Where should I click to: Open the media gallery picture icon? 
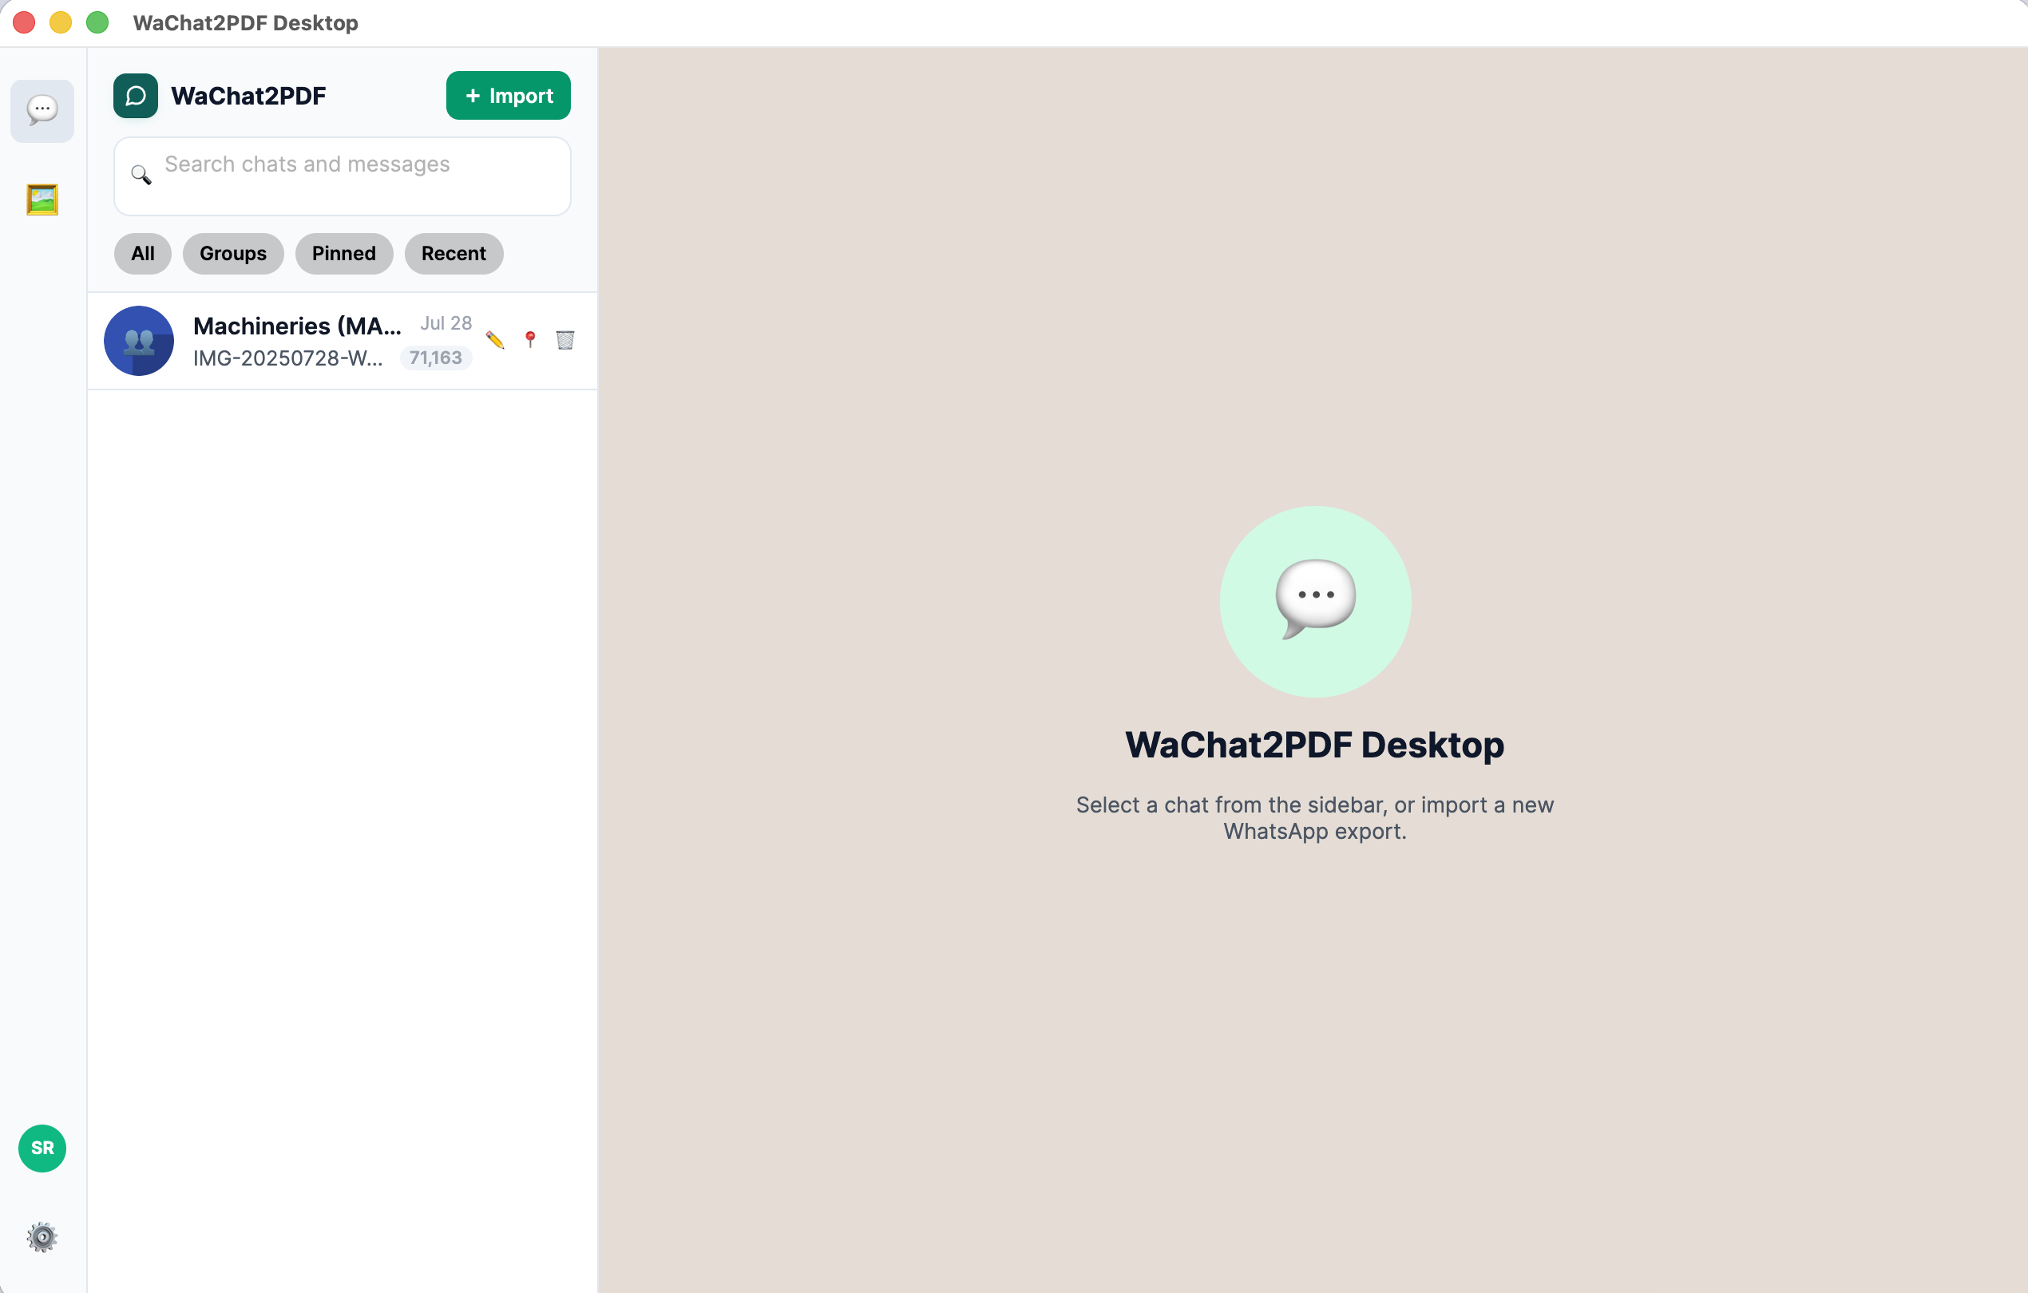click(42, 200)
